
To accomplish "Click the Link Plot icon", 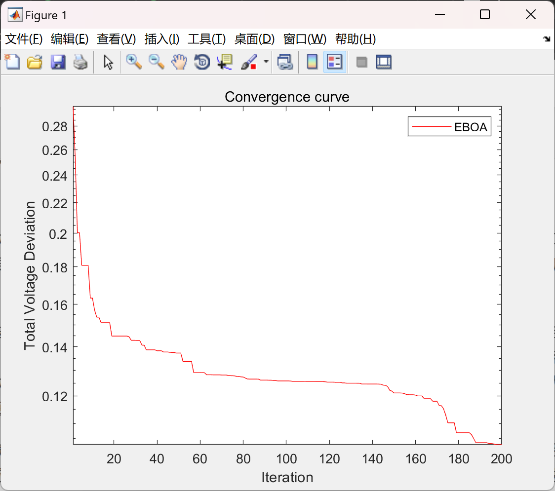I will (x=285, y=62).
